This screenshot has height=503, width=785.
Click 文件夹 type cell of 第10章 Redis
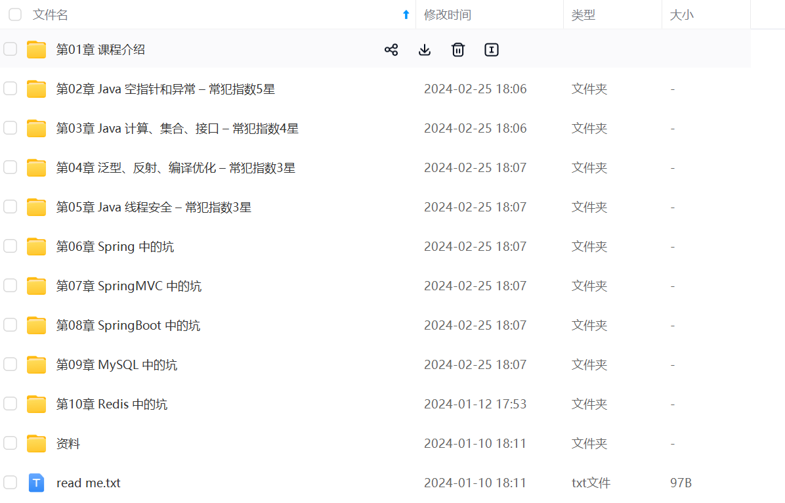point(589,404)
